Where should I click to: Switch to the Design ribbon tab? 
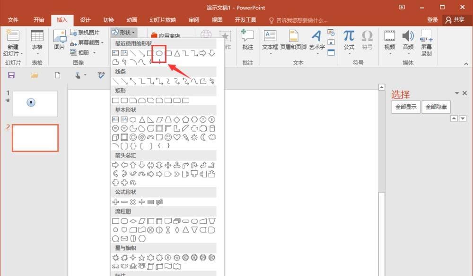[85, 20]
